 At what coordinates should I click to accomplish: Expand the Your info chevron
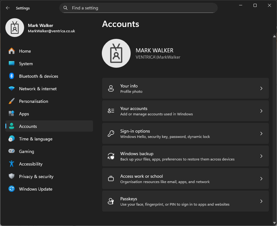(x=261, y=88)
